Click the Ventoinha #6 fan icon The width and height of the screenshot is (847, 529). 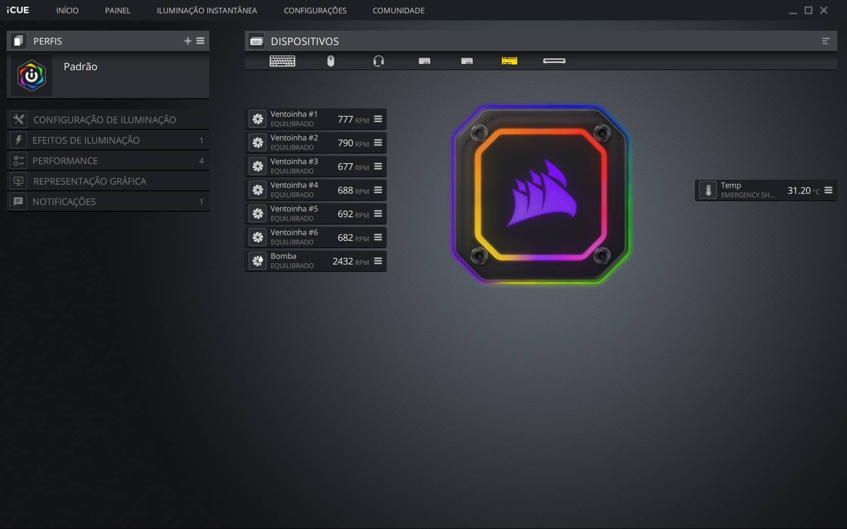pyautogui.click(x=258, y=237)
